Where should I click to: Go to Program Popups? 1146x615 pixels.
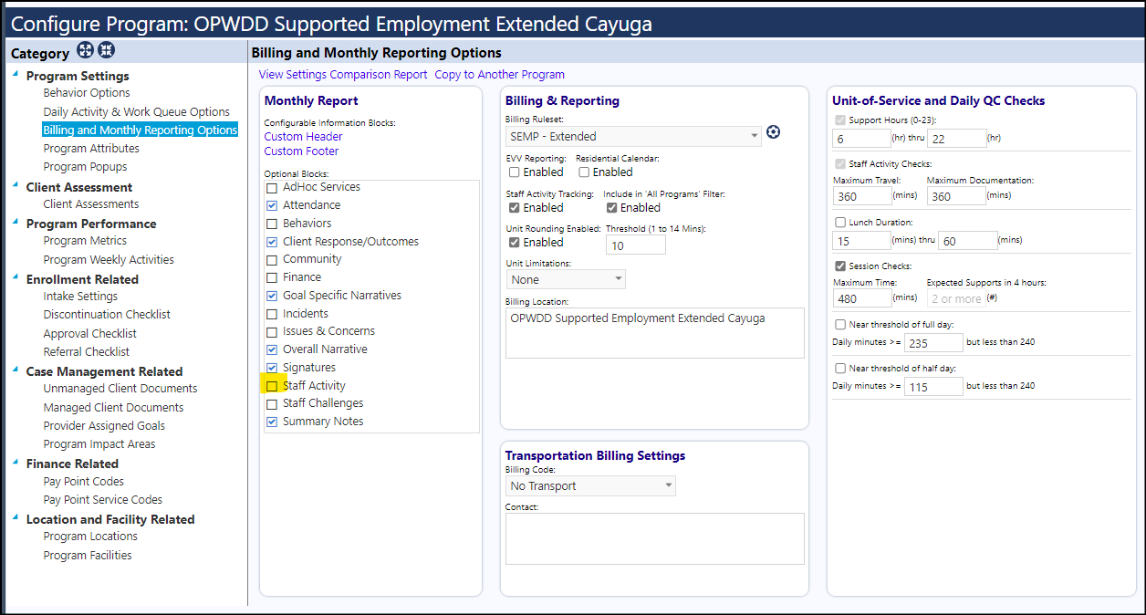[x=86, y=167]
